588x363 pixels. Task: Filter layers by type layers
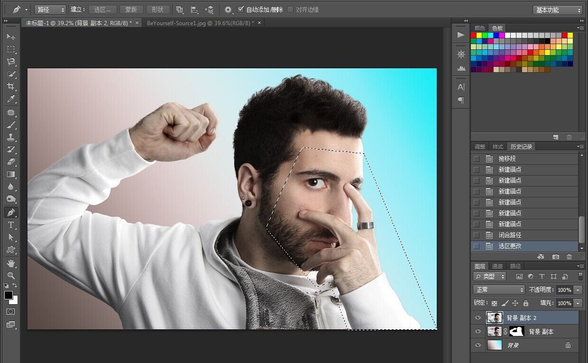click(542, 276)
